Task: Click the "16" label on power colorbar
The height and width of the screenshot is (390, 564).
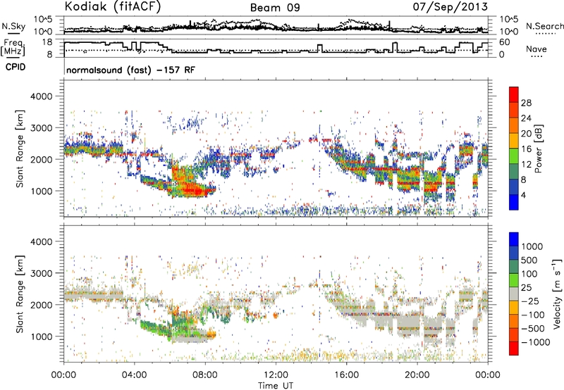Action: coord(526,149)
